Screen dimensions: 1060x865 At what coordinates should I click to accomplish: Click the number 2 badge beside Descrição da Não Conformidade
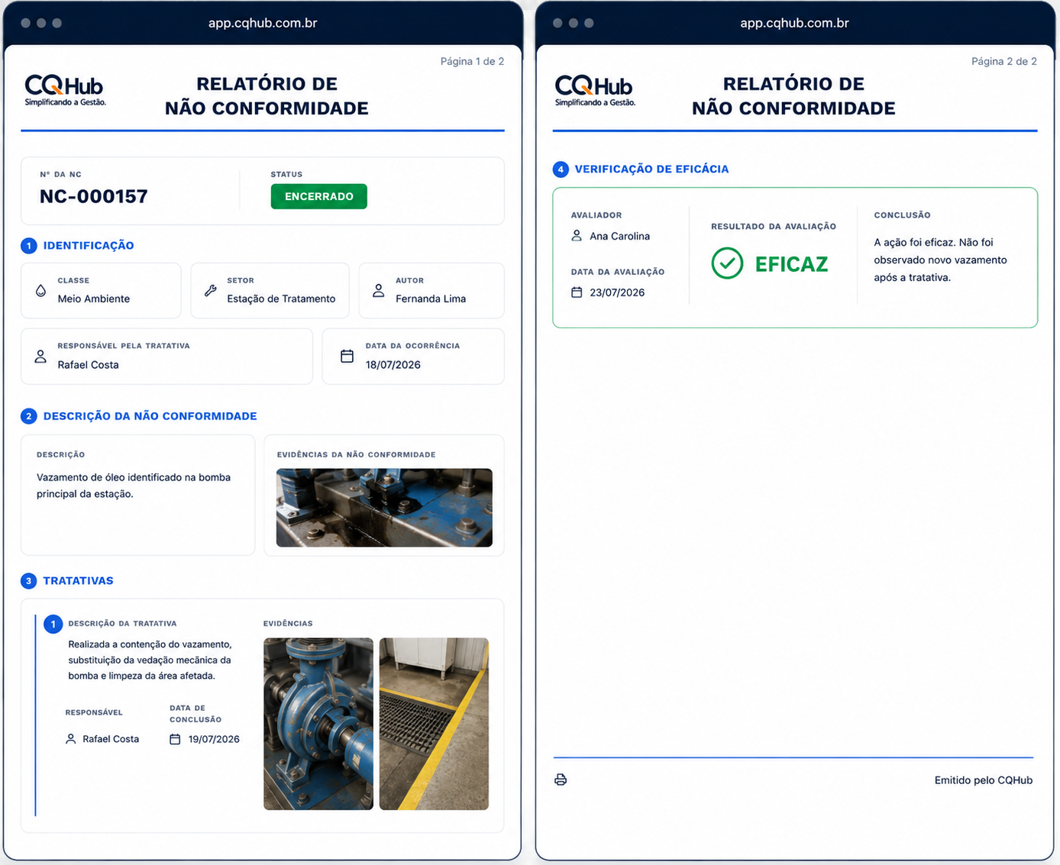pyautogui.click(x=29, y=416)
